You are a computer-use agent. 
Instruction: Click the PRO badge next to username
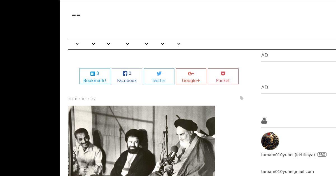322,154
